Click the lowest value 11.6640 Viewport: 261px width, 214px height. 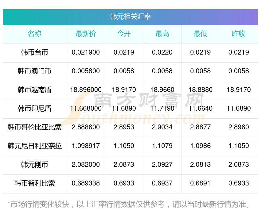click(x=201, y=109)
